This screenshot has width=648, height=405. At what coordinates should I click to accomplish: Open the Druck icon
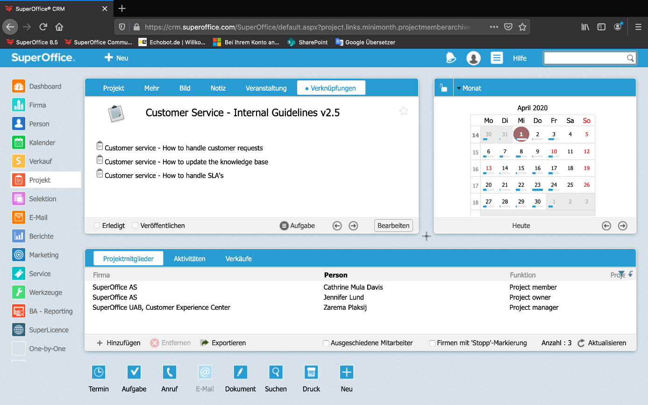coord(311,372)
